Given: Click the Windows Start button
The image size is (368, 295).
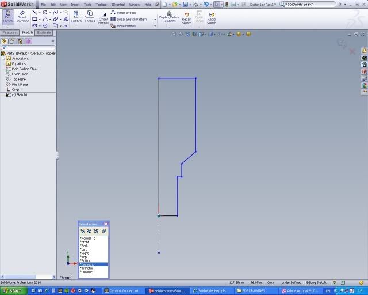Looking at the screenshot, I should (x=11, y=290).
